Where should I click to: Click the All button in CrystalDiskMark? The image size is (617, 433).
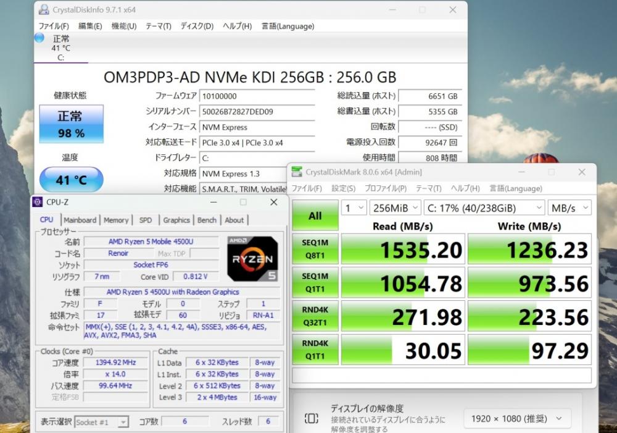[315, 215]
